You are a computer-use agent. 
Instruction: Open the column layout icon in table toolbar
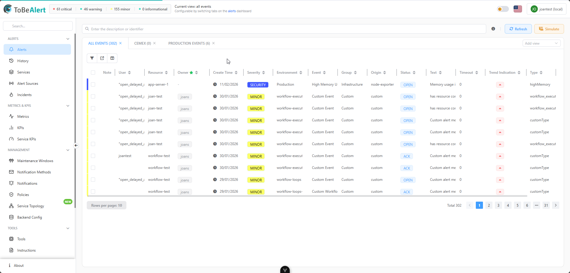pyautogui.click(x=112, y=58)
